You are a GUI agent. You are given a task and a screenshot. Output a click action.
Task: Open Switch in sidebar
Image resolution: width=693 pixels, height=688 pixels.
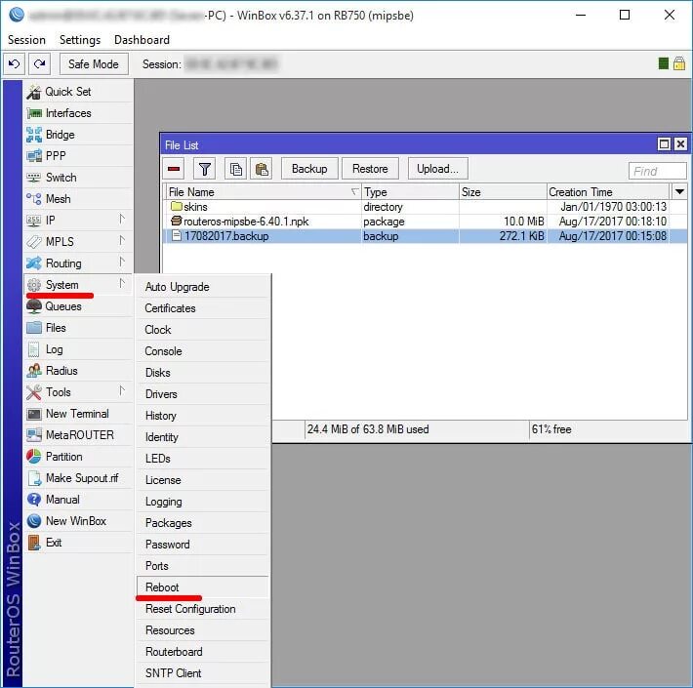[78, 178]
